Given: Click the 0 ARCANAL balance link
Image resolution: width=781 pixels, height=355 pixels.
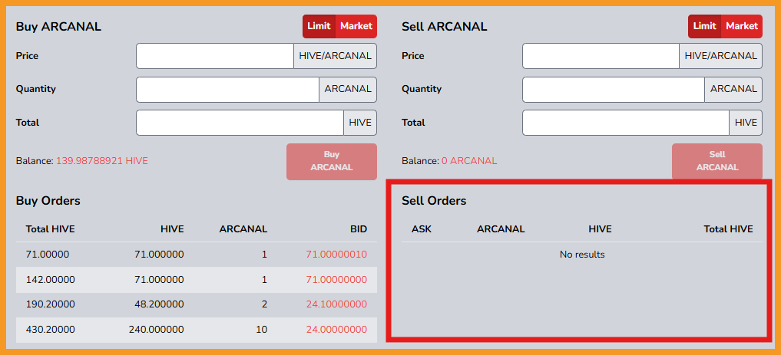Looking at the screenshot, I should coord(469,161).
